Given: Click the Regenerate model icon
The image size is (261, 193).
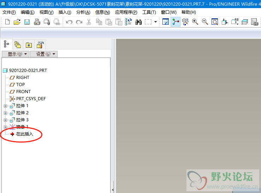Looking at the screenshot, I should coord(128,22).
